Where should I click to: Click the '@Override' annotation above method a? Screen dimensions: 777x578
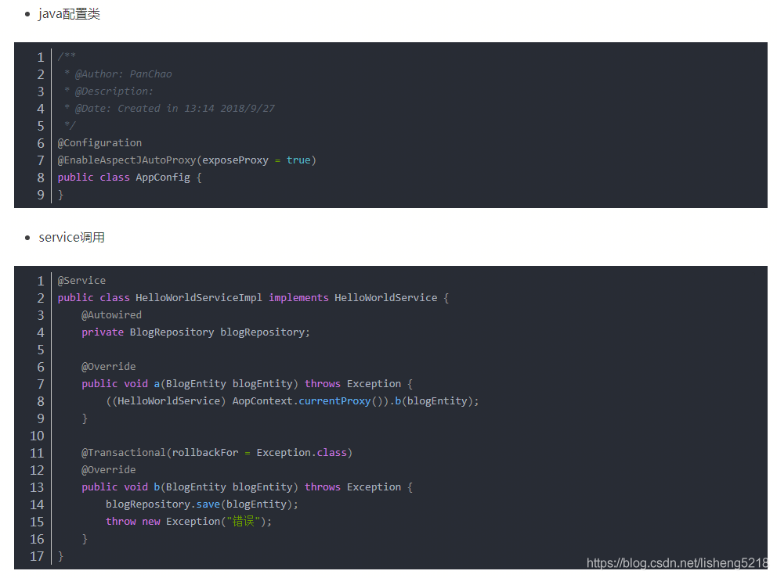109,367
